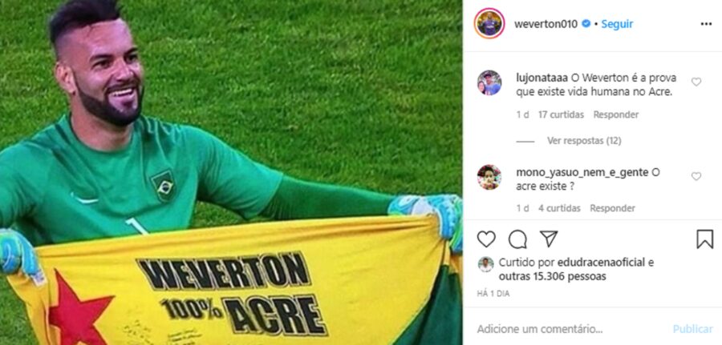Open the three-dot more options menu

pyautogui.click(x=706, y=24)
